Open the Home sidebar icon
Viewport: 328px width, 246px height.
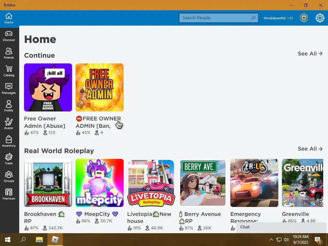click(9, 18)
